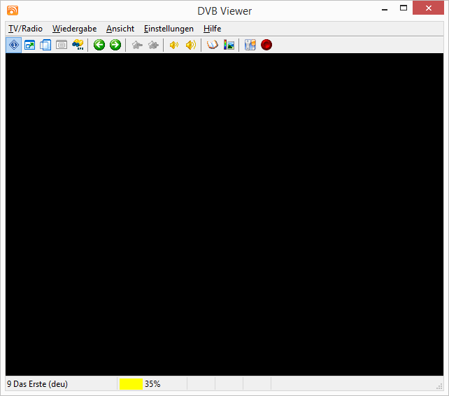Maximize the DVB Viewer window
The height and width of the screenshot is (396, 449).
click(404, 8)
